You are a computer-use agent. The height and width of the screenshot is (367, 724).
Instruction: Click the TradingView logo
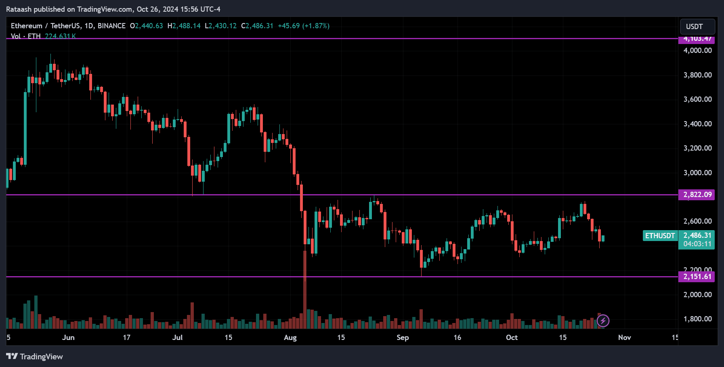click(x=35, y=357)
